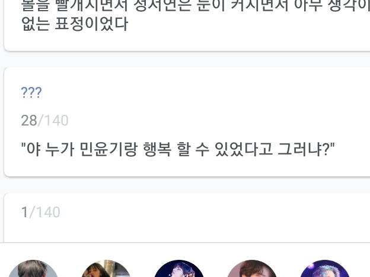Select the ??? dialogue card
The image size is (370, 277).
(x=187, y=122)
